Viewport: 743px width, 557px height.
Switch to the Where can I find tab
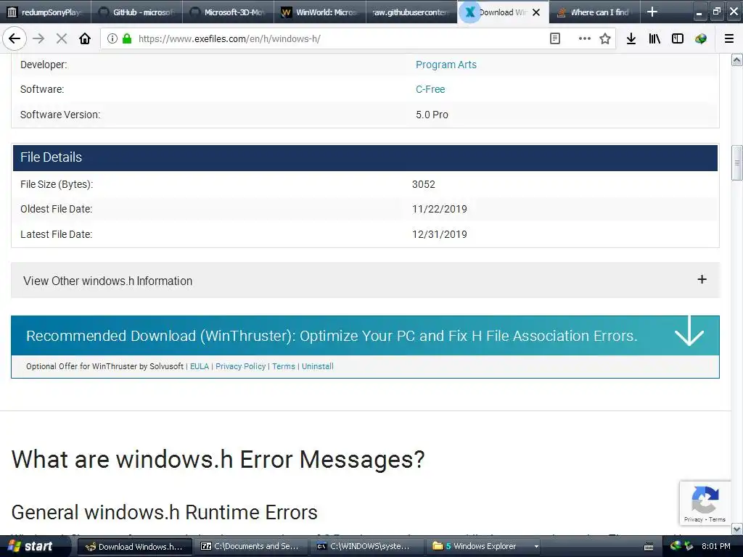(594, 12)
